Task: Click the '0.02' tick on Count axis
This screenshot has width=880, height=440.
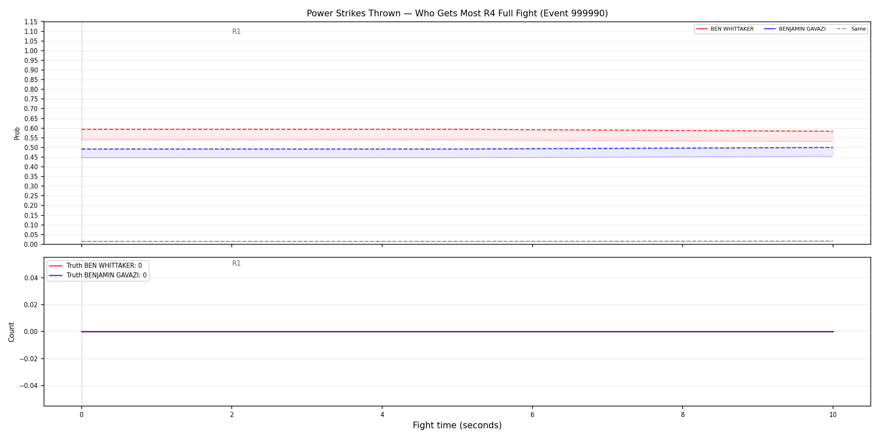Action: [x=31, y=305]
